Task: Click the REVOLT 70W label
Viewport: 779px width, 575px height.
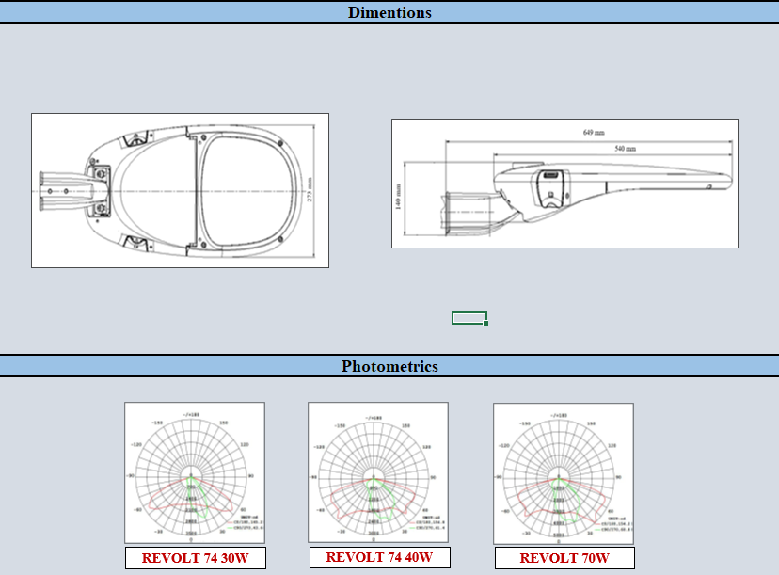Action: point(564,558)
